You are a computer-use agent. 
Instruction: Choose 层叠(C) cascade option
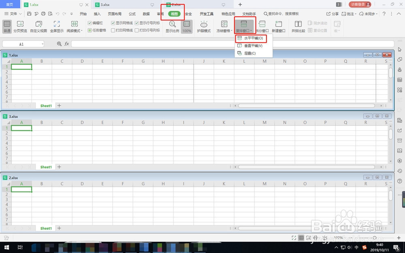click(x=251, y=53)
